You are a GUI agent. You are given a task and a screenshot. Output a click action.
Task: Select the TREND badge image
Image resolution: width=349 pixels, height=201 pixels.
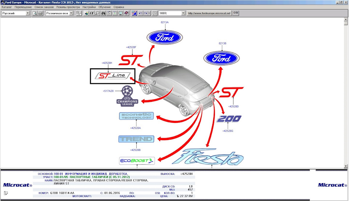pos(136,139)
